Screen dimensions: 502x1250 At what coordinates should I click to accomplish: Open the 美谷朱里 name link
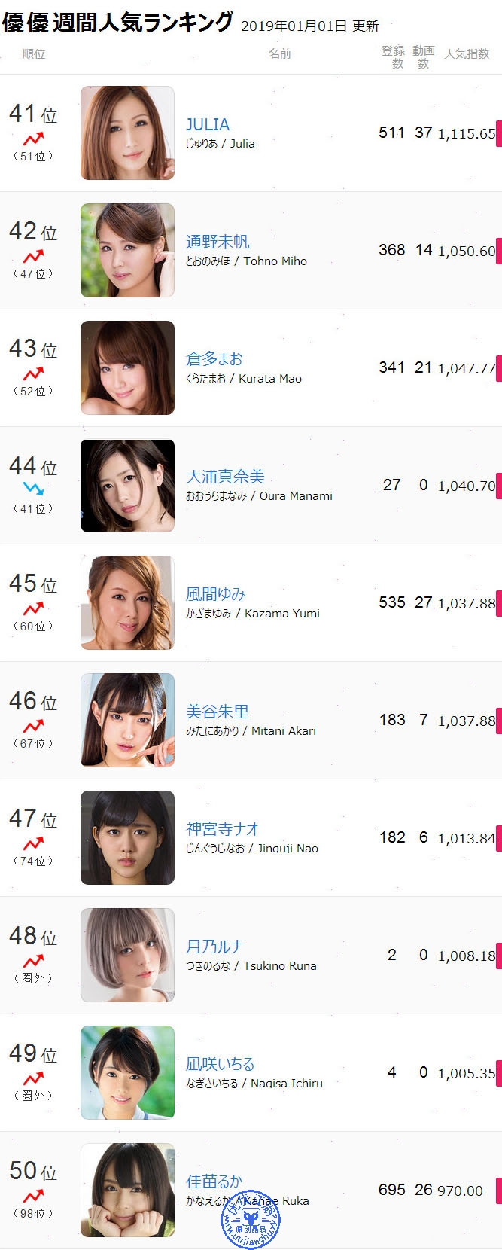[x=218, y=712]
